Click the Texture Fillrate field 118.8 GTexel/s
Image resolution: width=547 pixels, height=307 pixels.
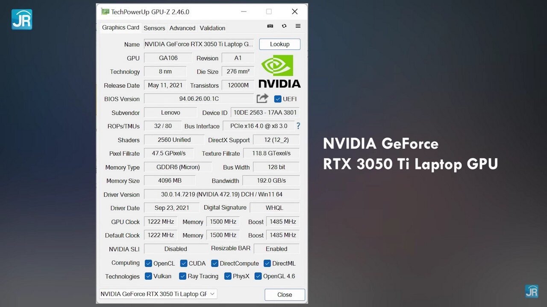271,153
